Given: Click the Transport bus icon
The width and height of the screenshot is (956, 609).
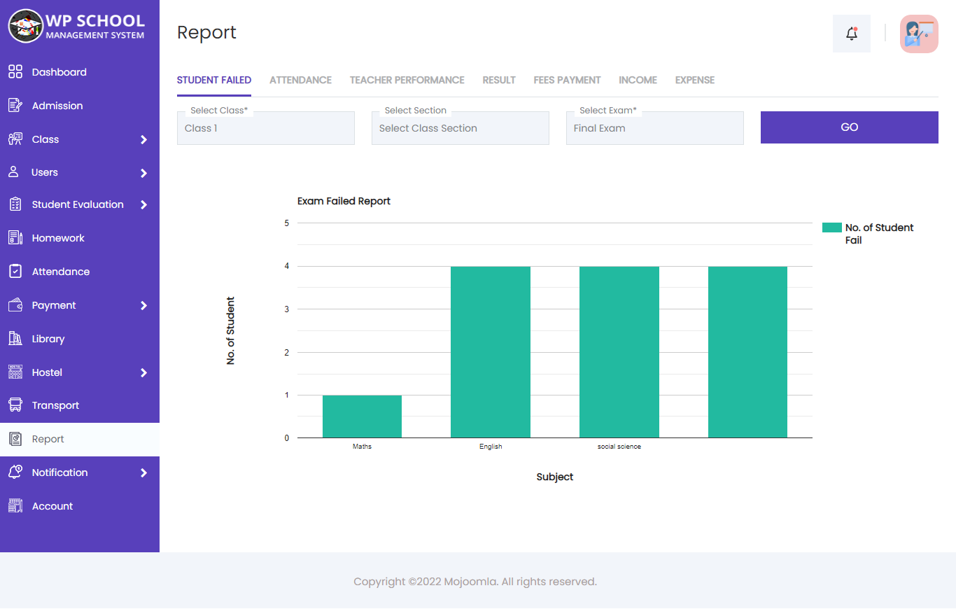Looking at the screenshot, I should point(15,405).
